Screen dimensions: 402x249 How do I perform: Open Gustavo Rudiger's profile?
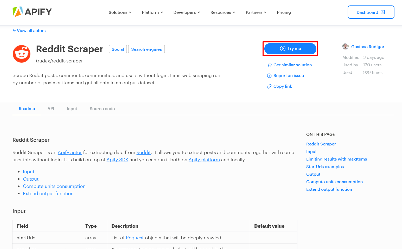click(x=368, y=47)
